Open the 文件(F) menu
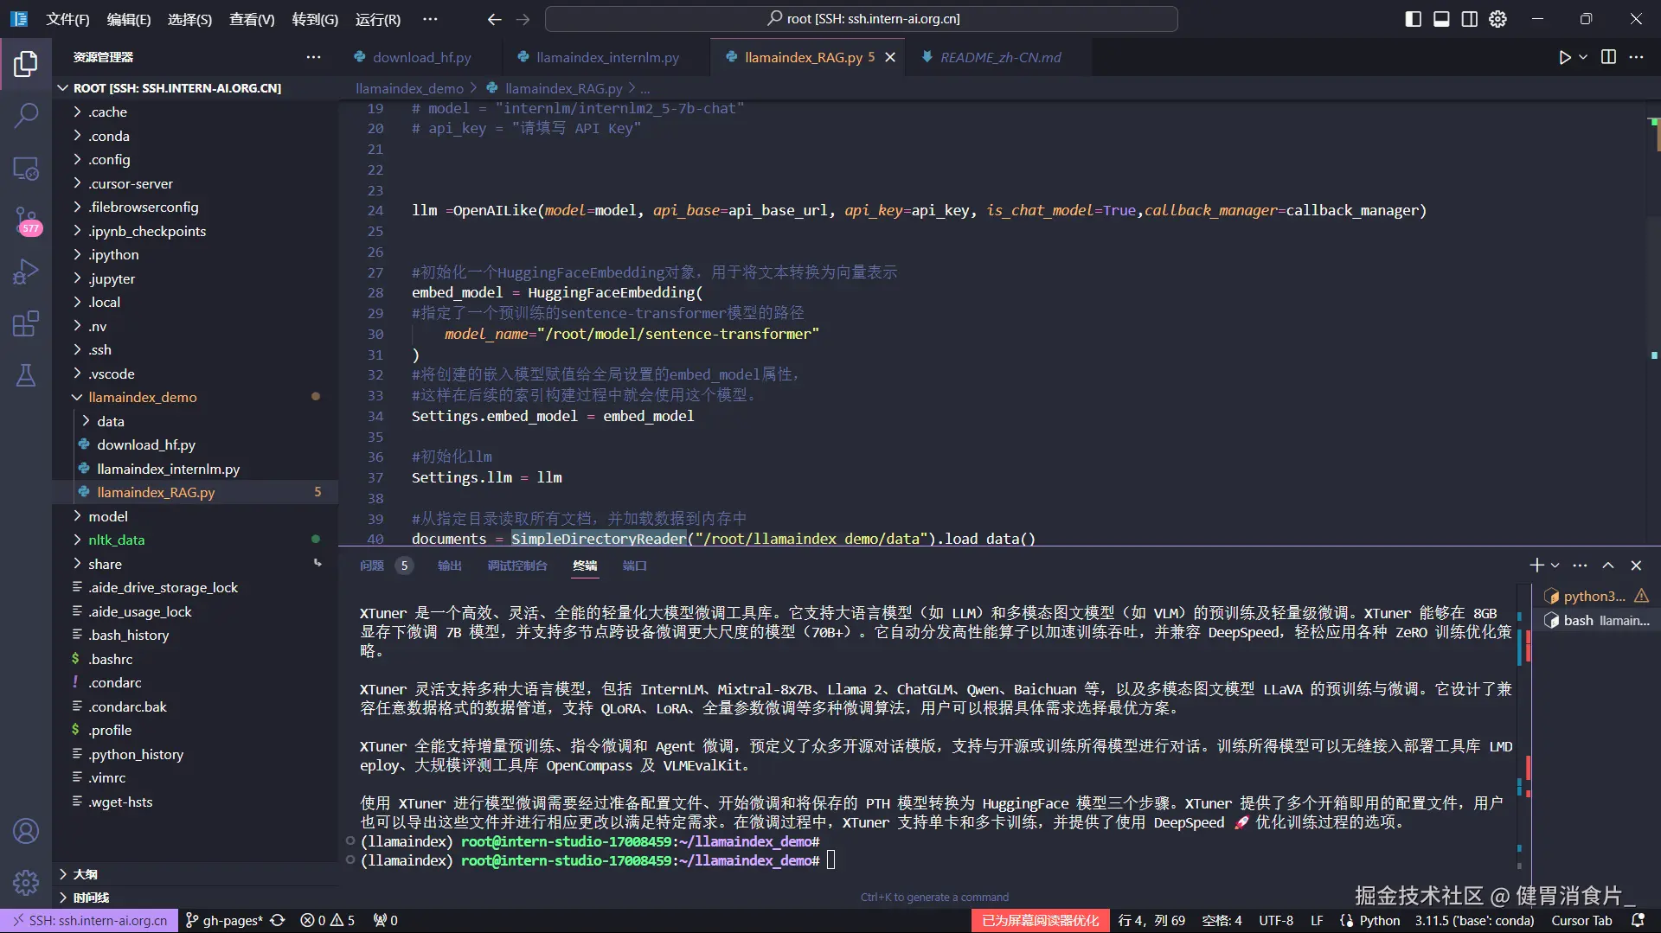The height and width of the screenshot is (933, 1661). coord(67,19)
